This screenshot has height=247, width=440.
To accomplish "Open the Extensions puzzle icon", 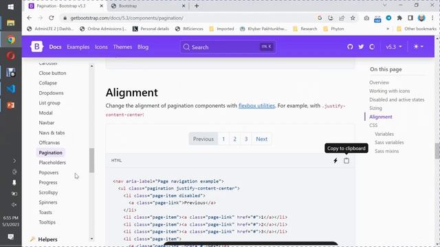I will tap(399, 18).
